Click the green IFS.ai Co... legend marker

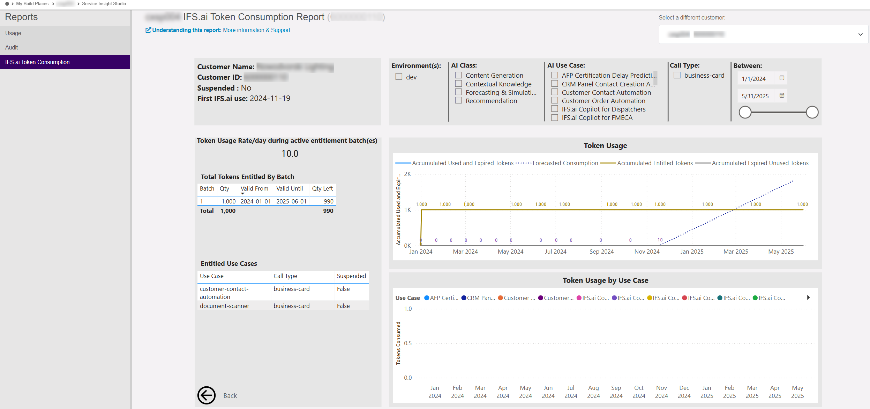[x=755, y=298]
